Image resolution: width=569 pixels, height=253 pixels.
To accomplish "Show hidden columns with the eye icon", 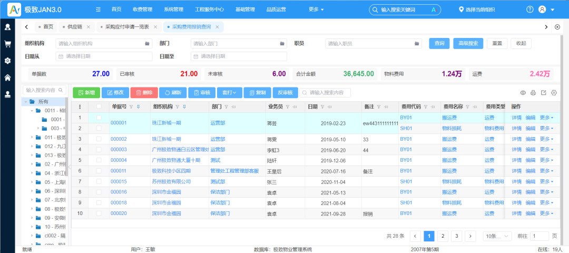I will click(x=523, y=93).
